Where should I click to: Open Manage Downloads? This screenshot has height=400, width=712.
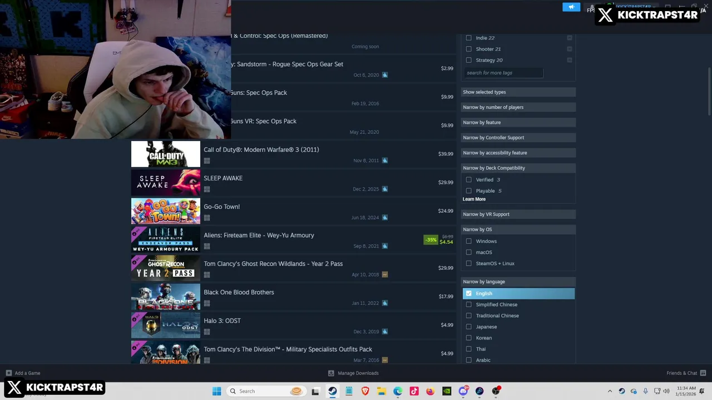[358, 373]
